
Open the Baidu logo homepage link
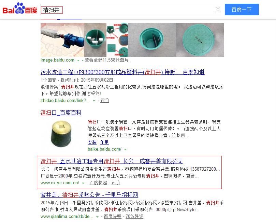(x=20, y=8)
